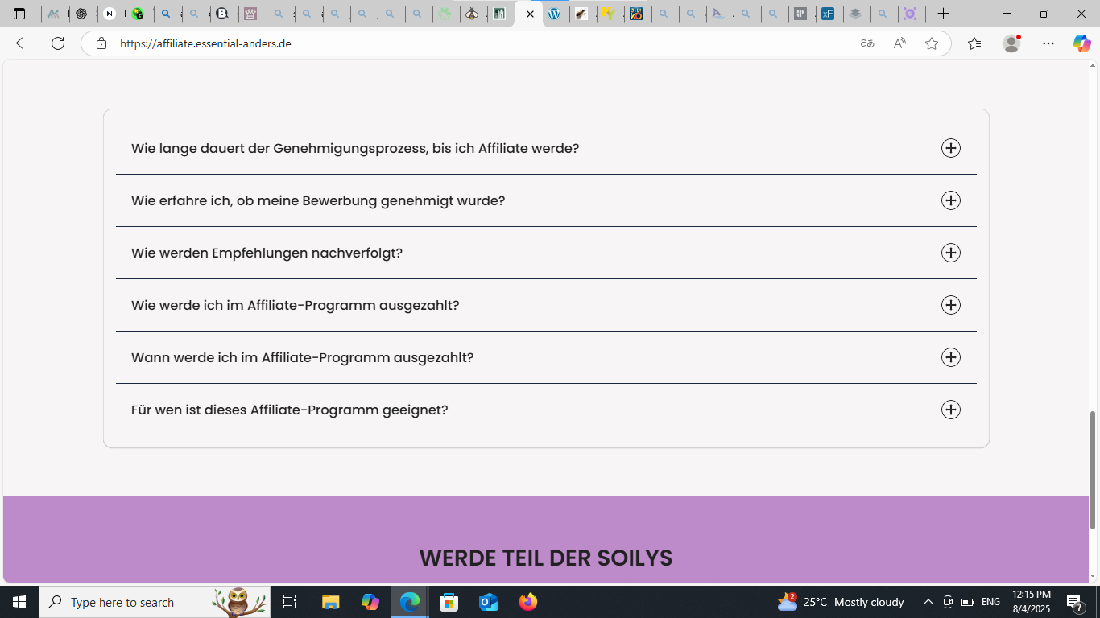Expand 'Wann werde ich im Affiliate-Programm ausgezahlt?'
This screenshot has height=618, width=1100.
coord(951,357)
